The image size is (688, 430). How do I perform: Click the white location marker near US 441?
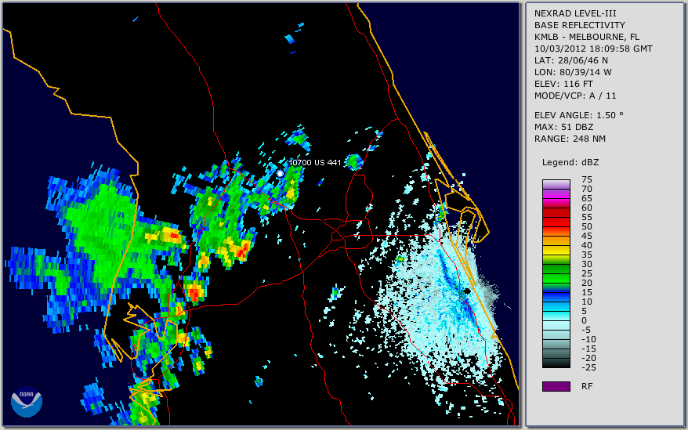280,174
